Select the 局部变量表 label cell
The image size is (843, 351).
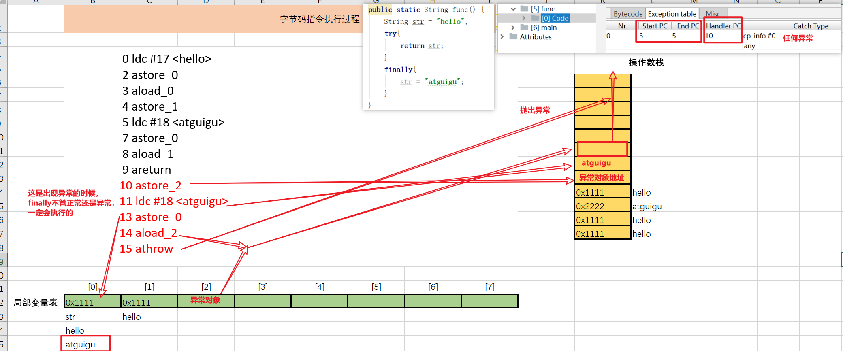click(x=36, y=302)
